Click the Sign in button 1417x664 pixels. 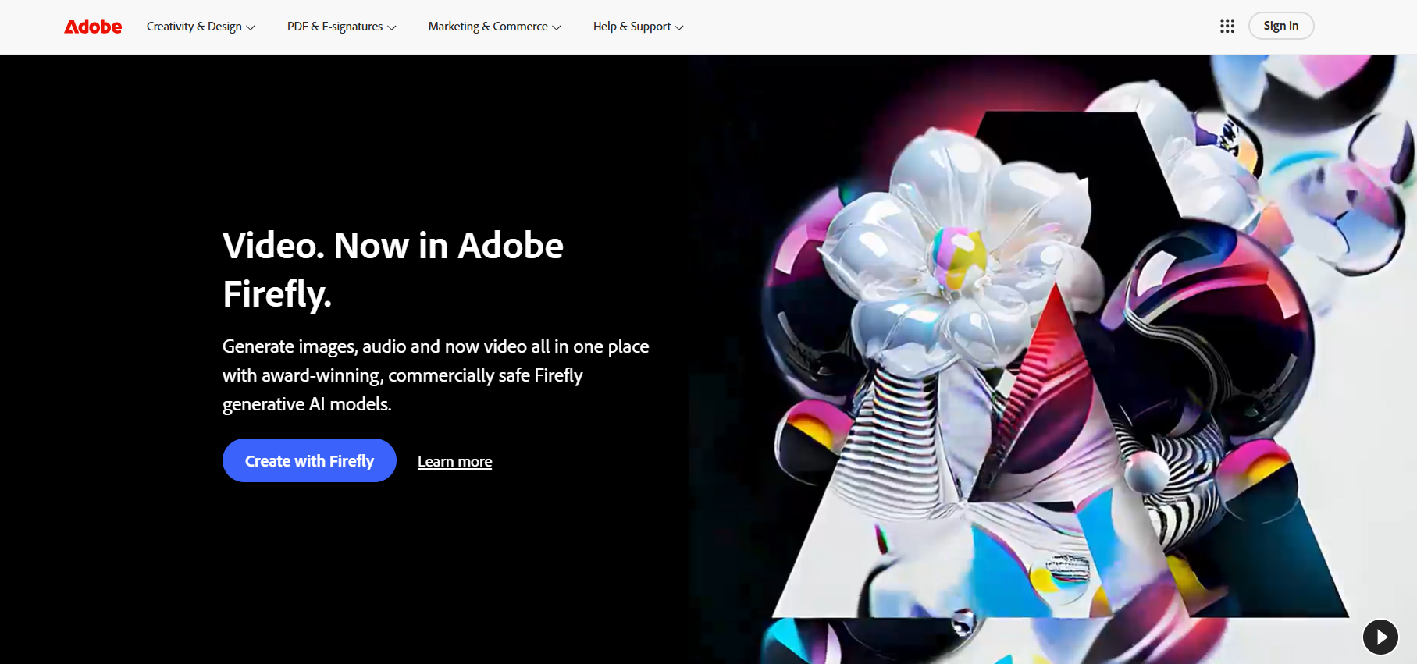click(1281, 26)
